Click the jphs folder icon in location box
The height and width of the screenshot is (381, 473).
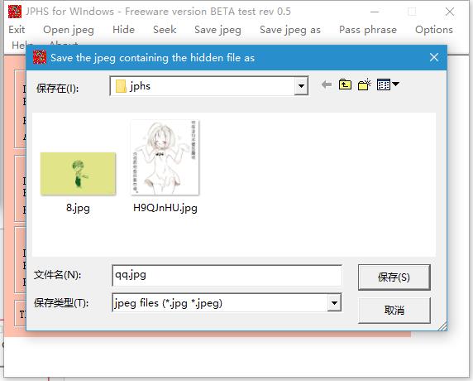pos(121,86)
